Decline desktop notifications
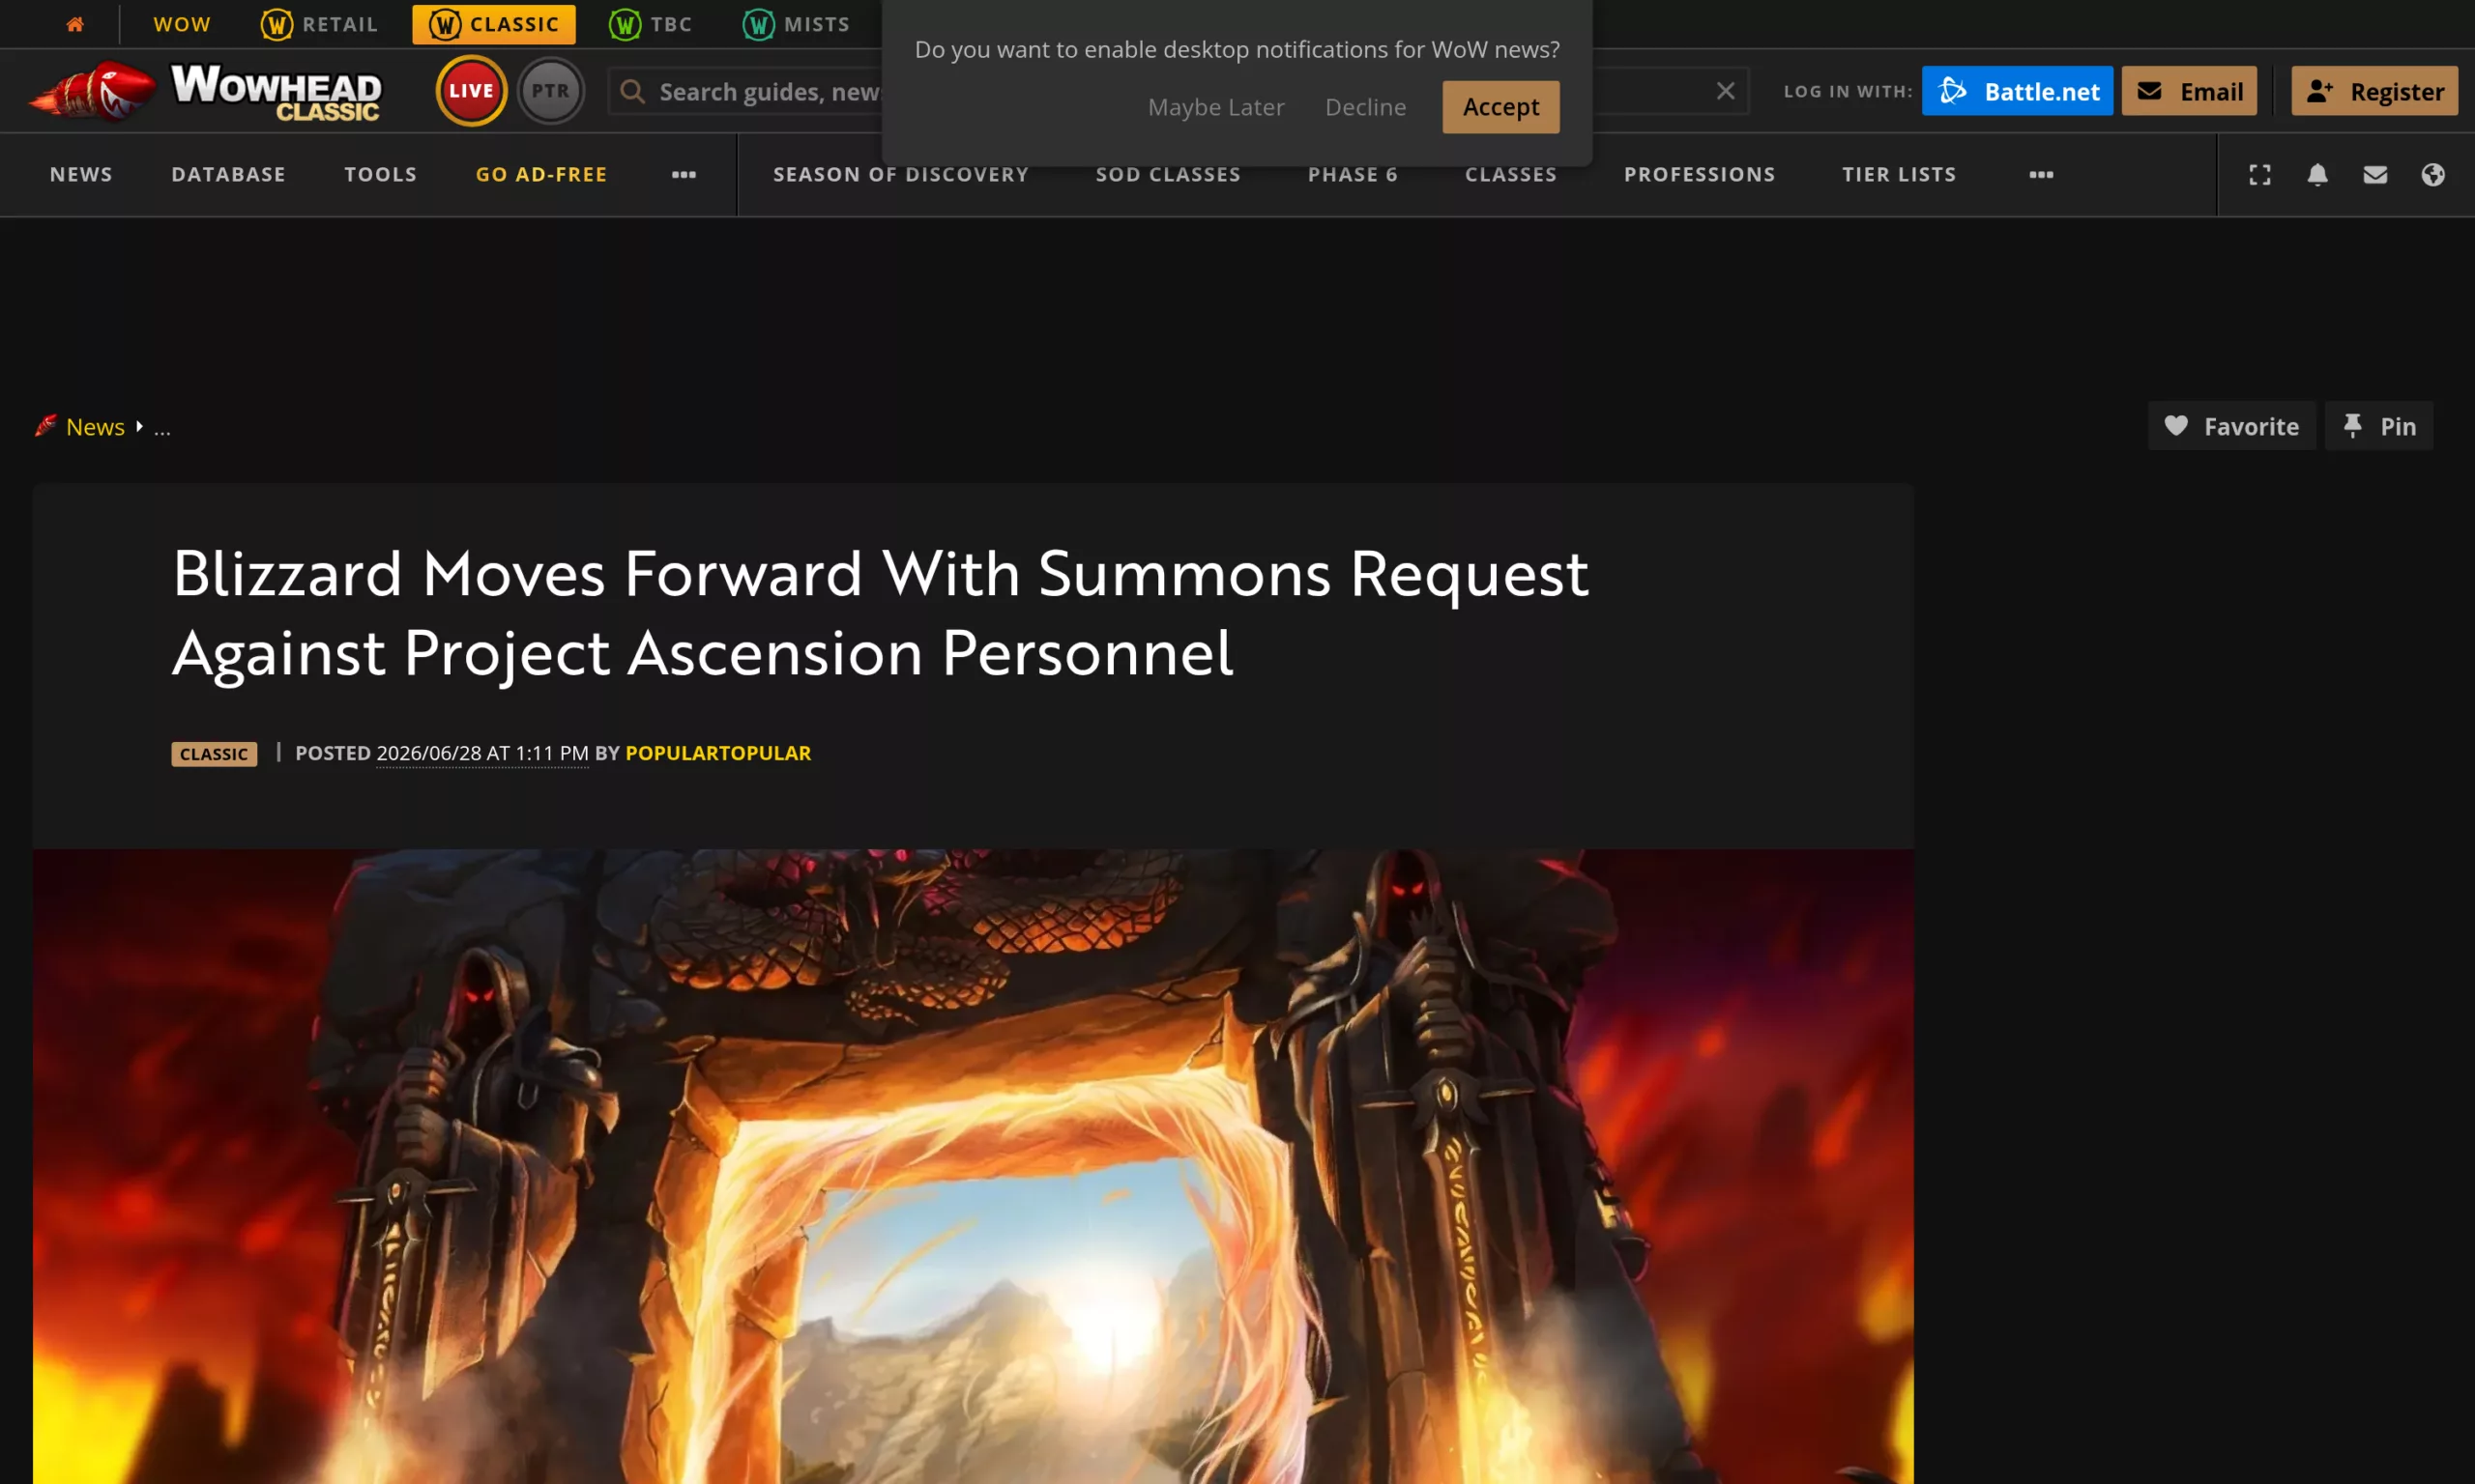 (x=1365, y=107)
